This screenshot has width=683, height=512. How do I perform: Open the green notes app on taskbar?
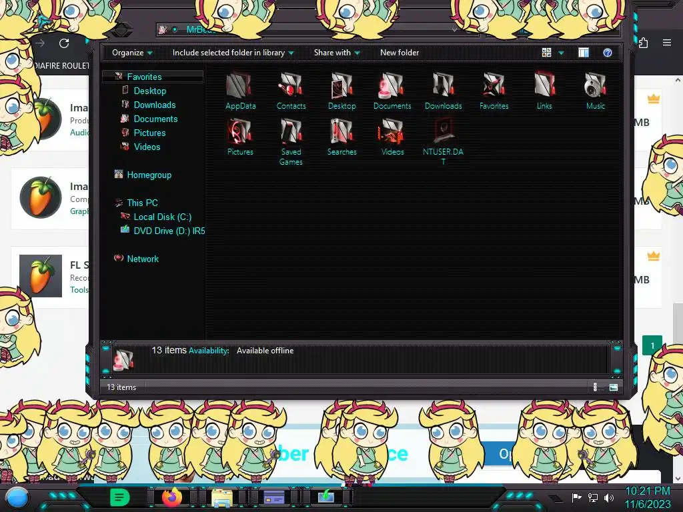[120, 497]
